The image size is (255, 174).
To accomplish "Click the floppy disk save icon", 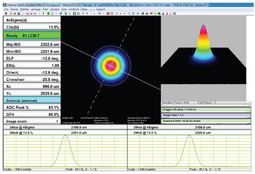I will 19,14.
